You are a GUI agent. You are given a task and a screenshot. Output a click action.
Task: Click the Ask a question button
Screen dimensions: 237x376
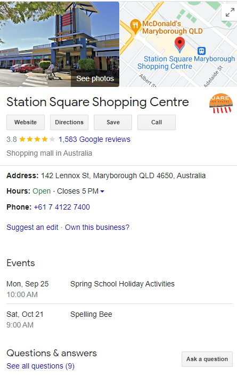tap(207, 359)
